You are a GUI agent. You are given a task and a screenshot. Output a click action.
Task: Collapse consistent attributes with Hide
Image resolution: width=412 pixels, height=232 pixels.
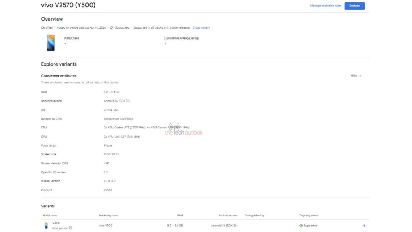(356, 75)
